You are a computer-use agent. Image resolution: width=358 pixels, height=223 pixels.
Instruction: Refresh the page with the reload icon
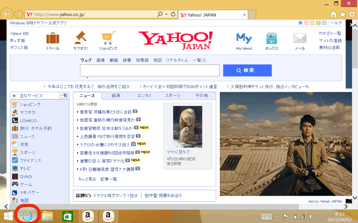[173, 15]
